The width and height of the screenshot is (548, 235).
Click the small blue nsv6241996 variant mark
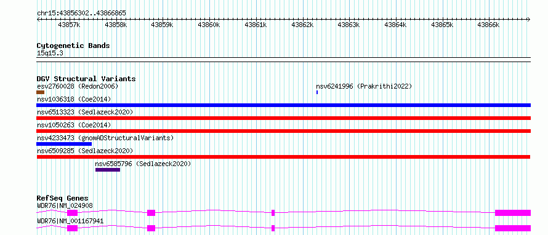(317, 92)
